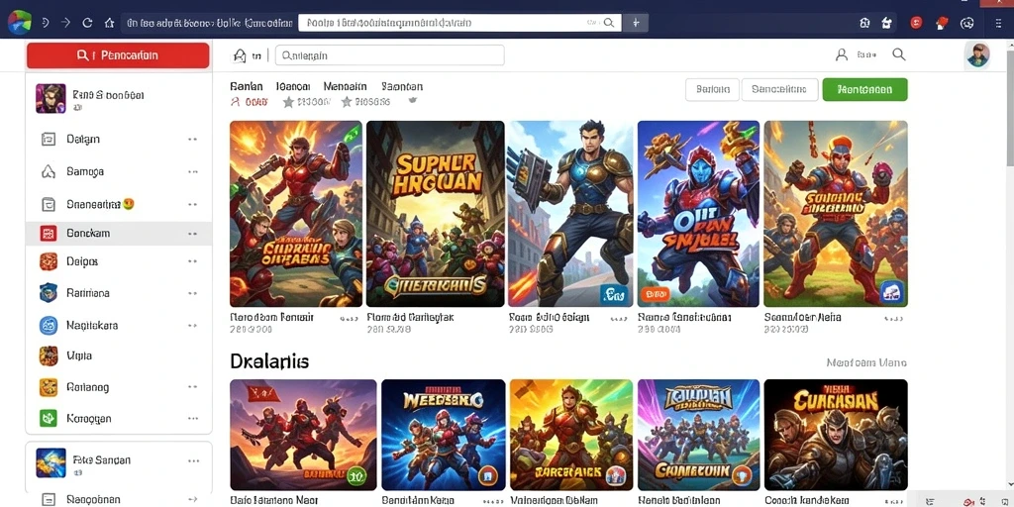1014x507 pixels.
Task: Open the Weedsang game thumbnail
Action: pos(443,435)
